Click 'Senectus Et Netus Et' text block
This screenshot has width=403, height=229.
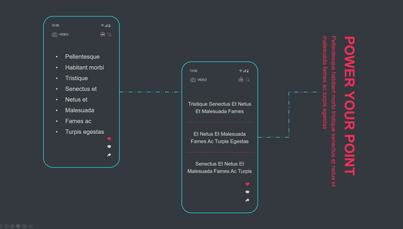220,167
